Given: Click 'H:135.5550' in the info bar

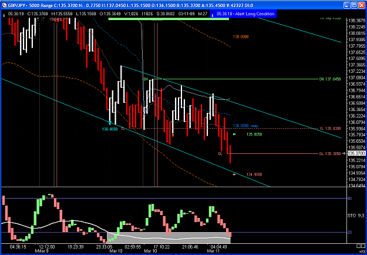Looking at the screenshot, I should 62,14.
